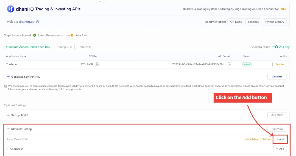The image size is (296, 156).
Task: Copy the API Secret value
Action: tap(230, 64)
